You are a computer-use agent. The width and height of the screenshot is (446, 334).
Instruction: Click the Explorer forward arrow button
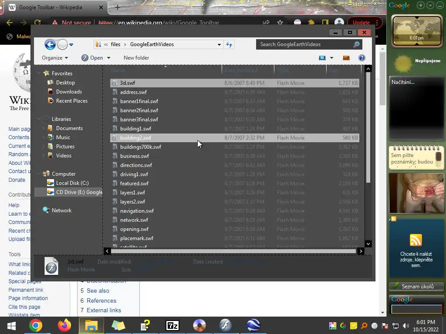click(62, 45)
